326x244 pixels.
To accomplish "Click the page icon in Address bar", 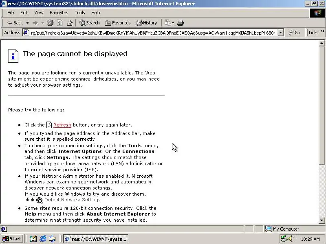I will 26,33.
